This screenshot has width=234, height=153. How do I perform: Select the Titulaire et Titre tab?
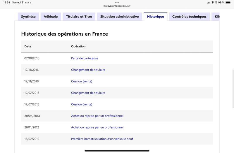[x=79, y=17]
